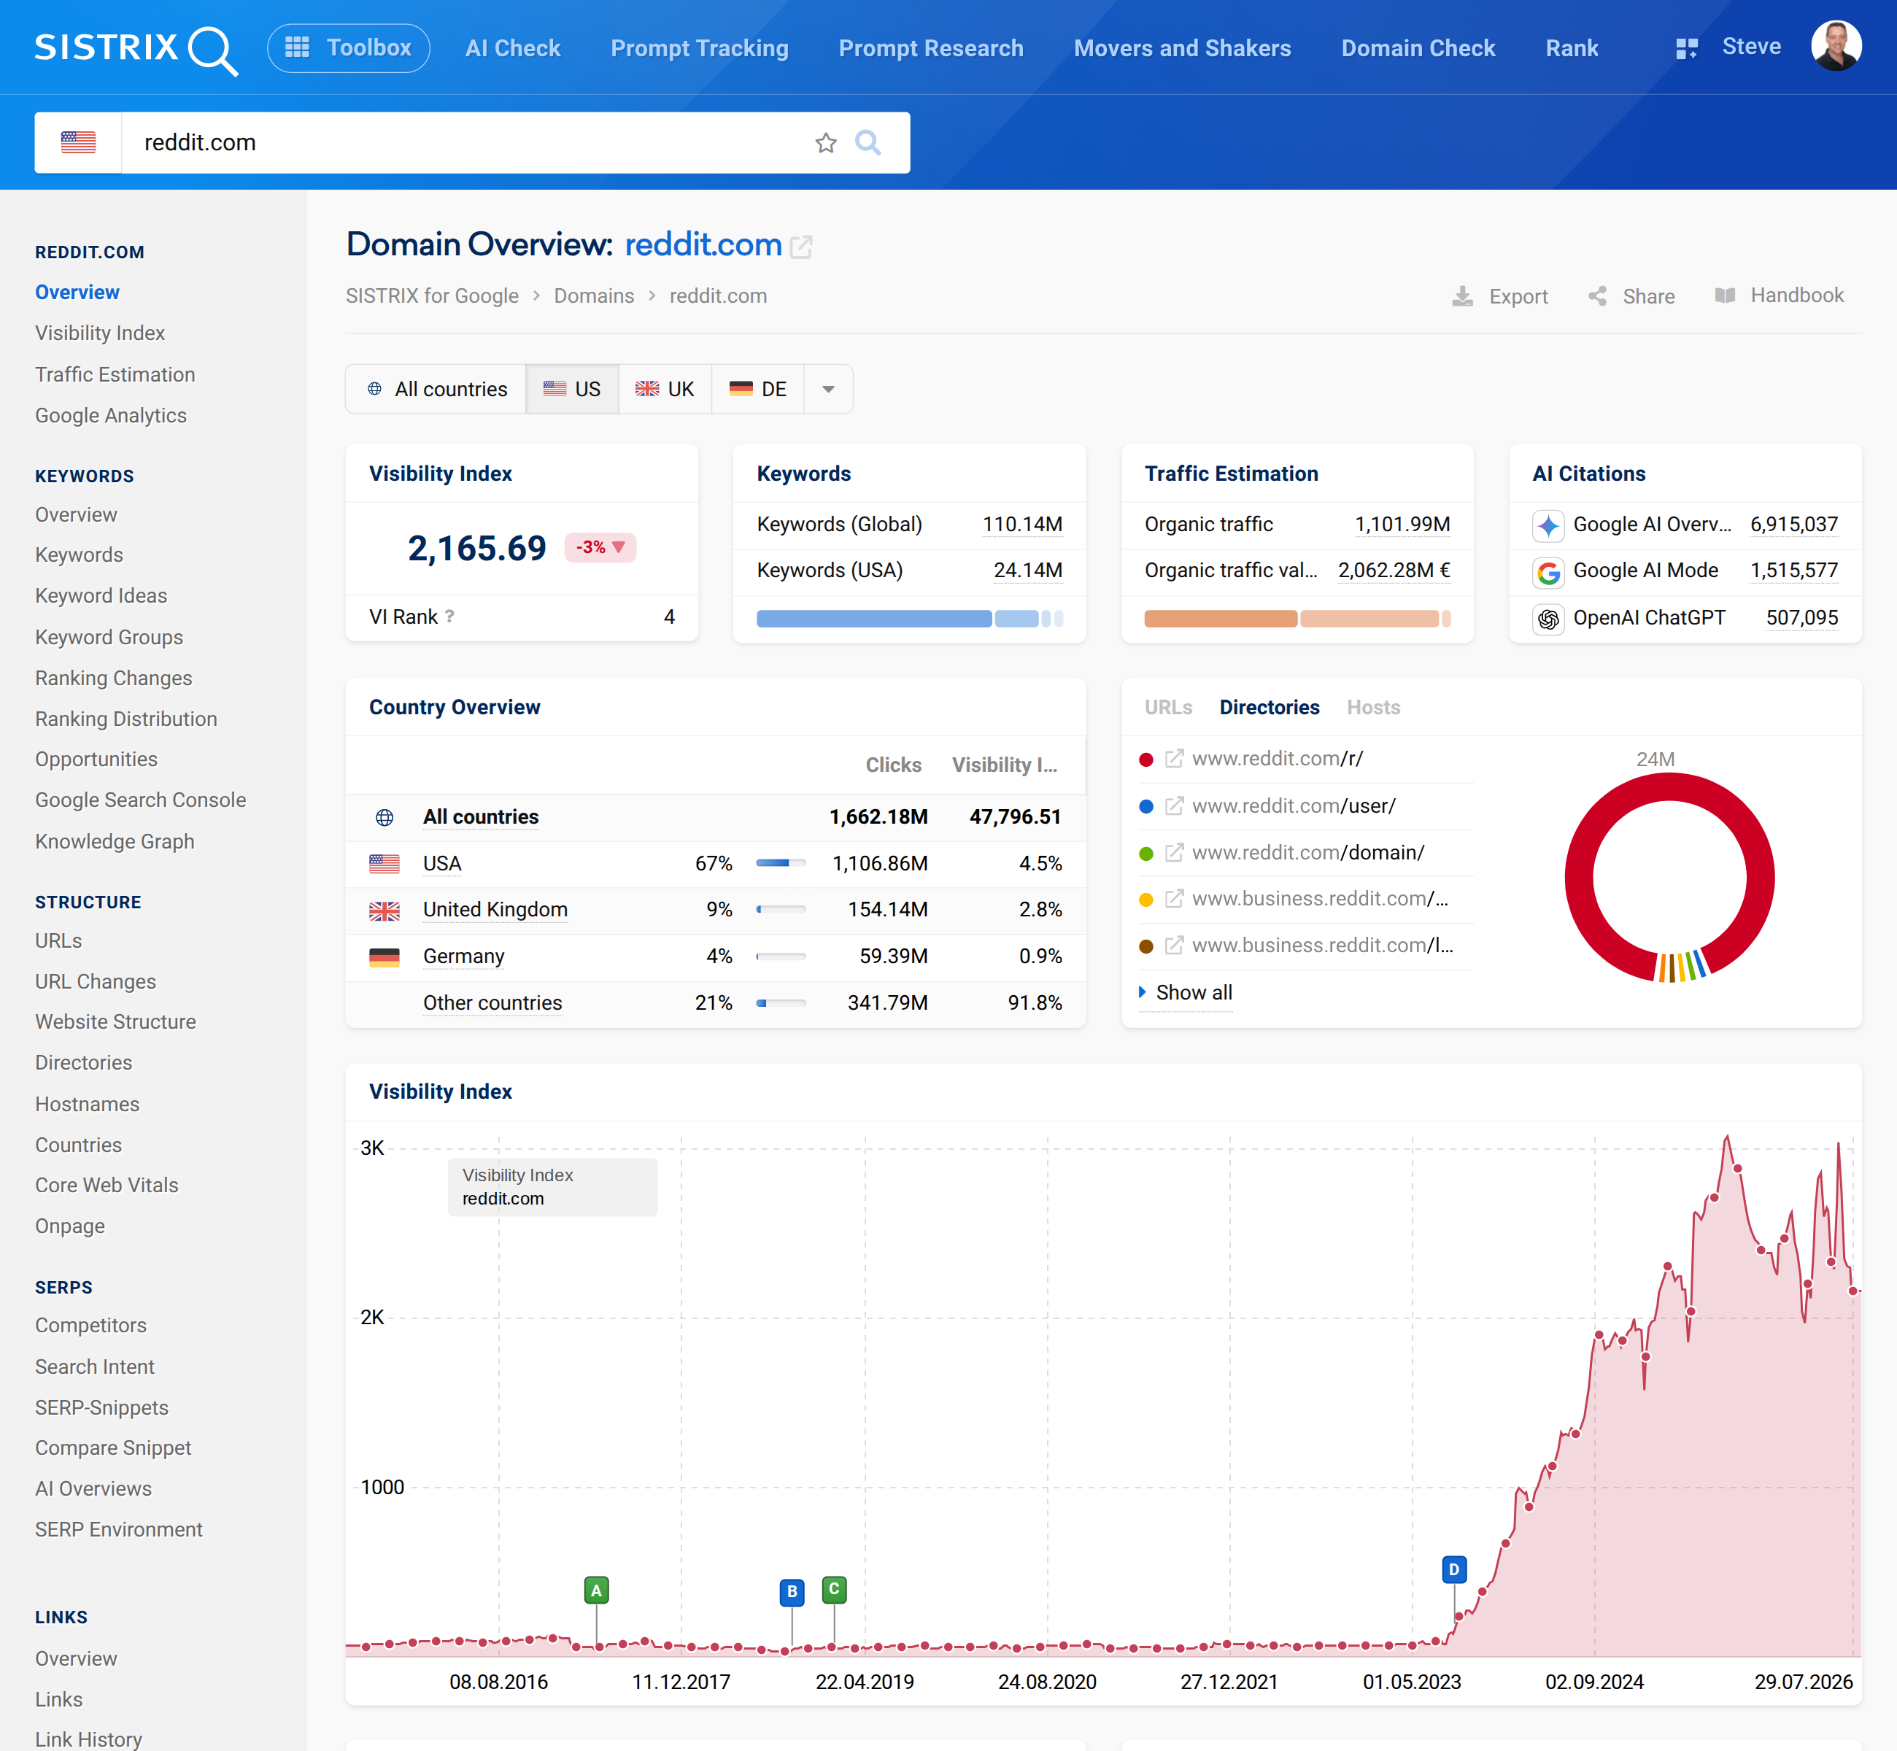Open external link icon for www.reddit.com/r/
The image size is (1897, 1751).
click(1173, 759)
